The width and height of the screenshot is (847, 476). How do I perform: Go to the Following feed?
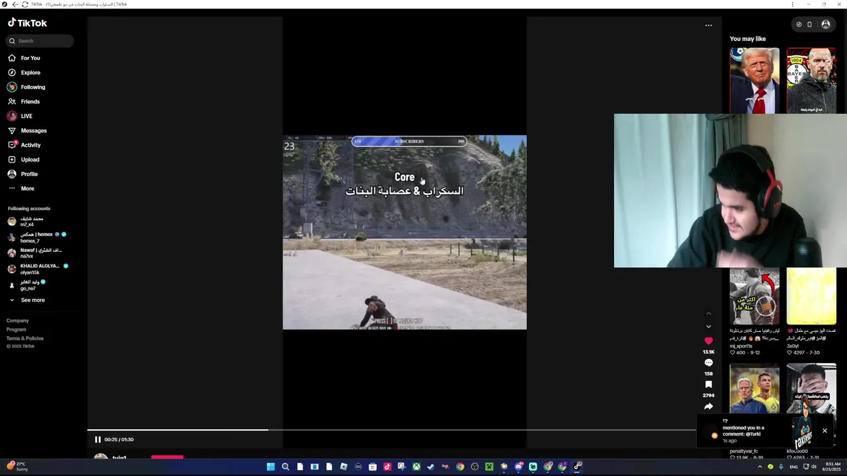(x=33, y=87)
